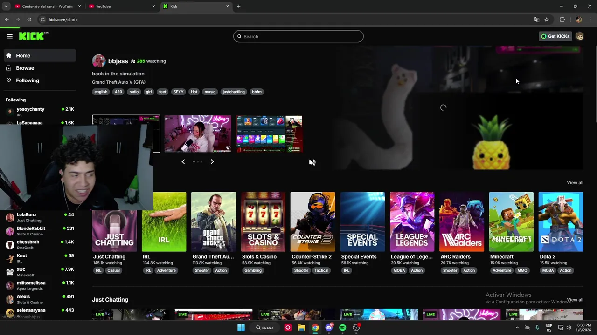597x335 pixels.
Task: Switch to the YouTube tab
Action: coord(122,7)
